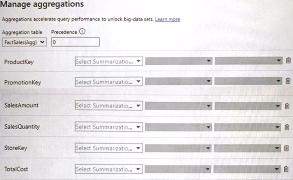Delete the StoreKey aggregation row
The height and width of the screenshot is (180, 293).
pyautogui.click(x=286, y=148)
